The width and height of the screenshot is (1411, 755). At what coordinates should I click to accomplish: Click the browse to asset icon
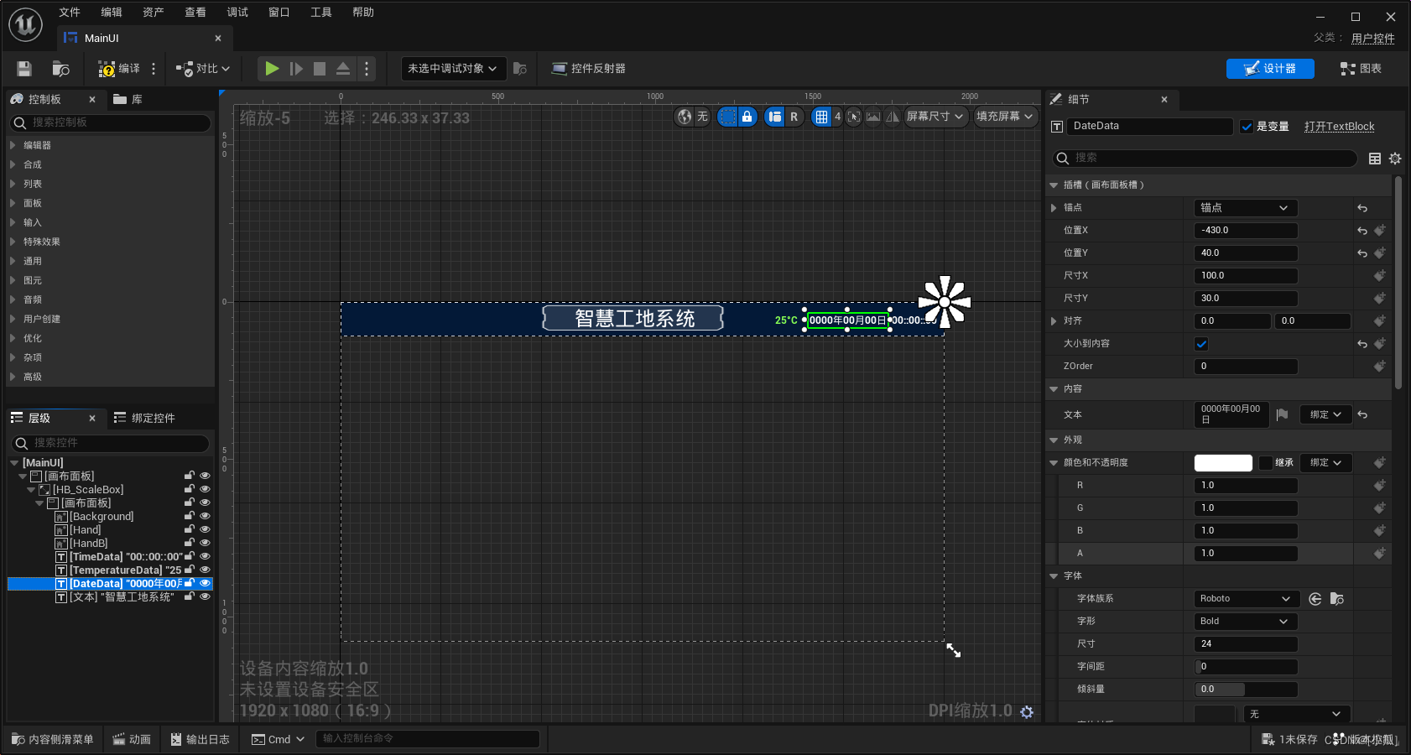[60, 69]
